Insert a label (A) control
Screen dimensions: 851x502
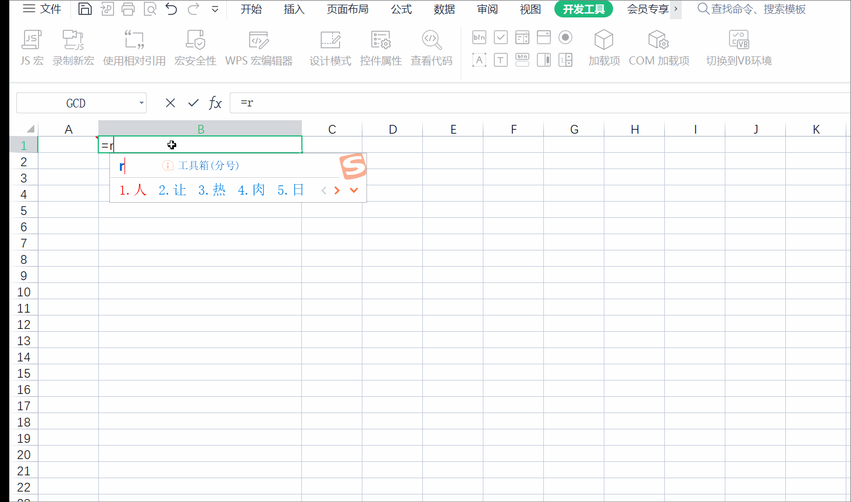point(479,60)
